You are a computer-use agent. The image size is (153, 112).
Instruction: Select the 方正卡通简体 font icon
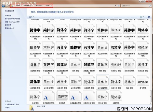click(x=35, y=46)
